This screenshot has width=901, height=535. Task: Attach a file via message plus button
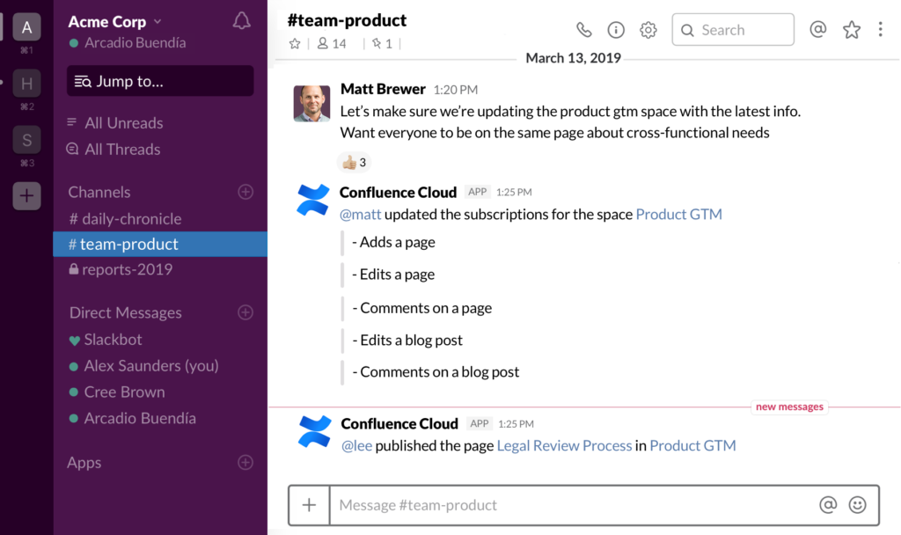click(309, 505)
